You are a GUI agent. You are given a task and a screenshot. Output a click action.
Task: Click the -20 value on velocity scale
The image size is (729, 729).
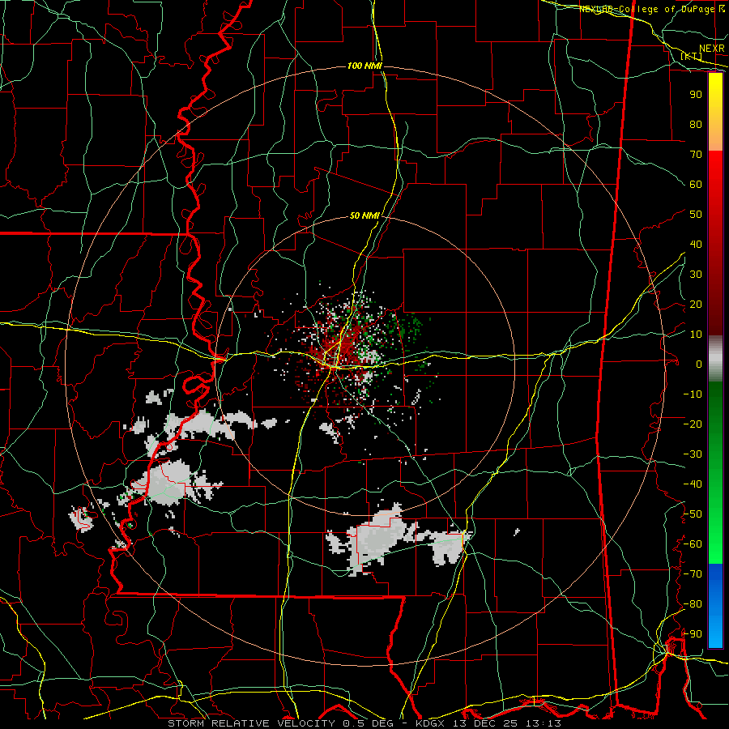click(x=693, y=424)
